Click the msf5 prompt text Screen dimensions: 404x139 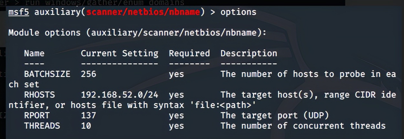coord(19,12)
